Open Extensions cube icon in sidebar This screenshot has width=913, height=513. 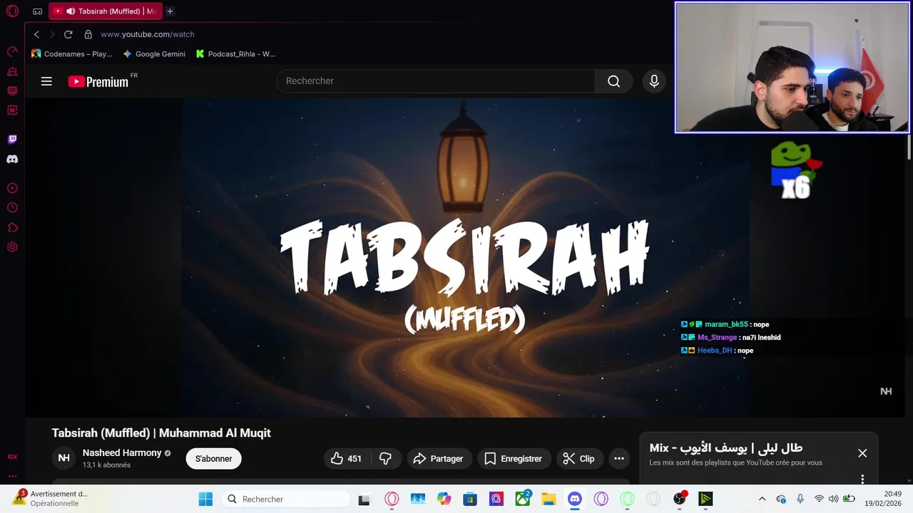[12, 228]
